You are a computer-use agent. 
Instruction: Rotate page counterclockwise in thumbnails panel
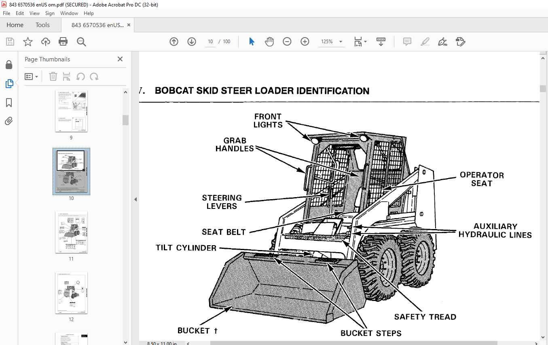pyautogui.click(x=80, y=76)
